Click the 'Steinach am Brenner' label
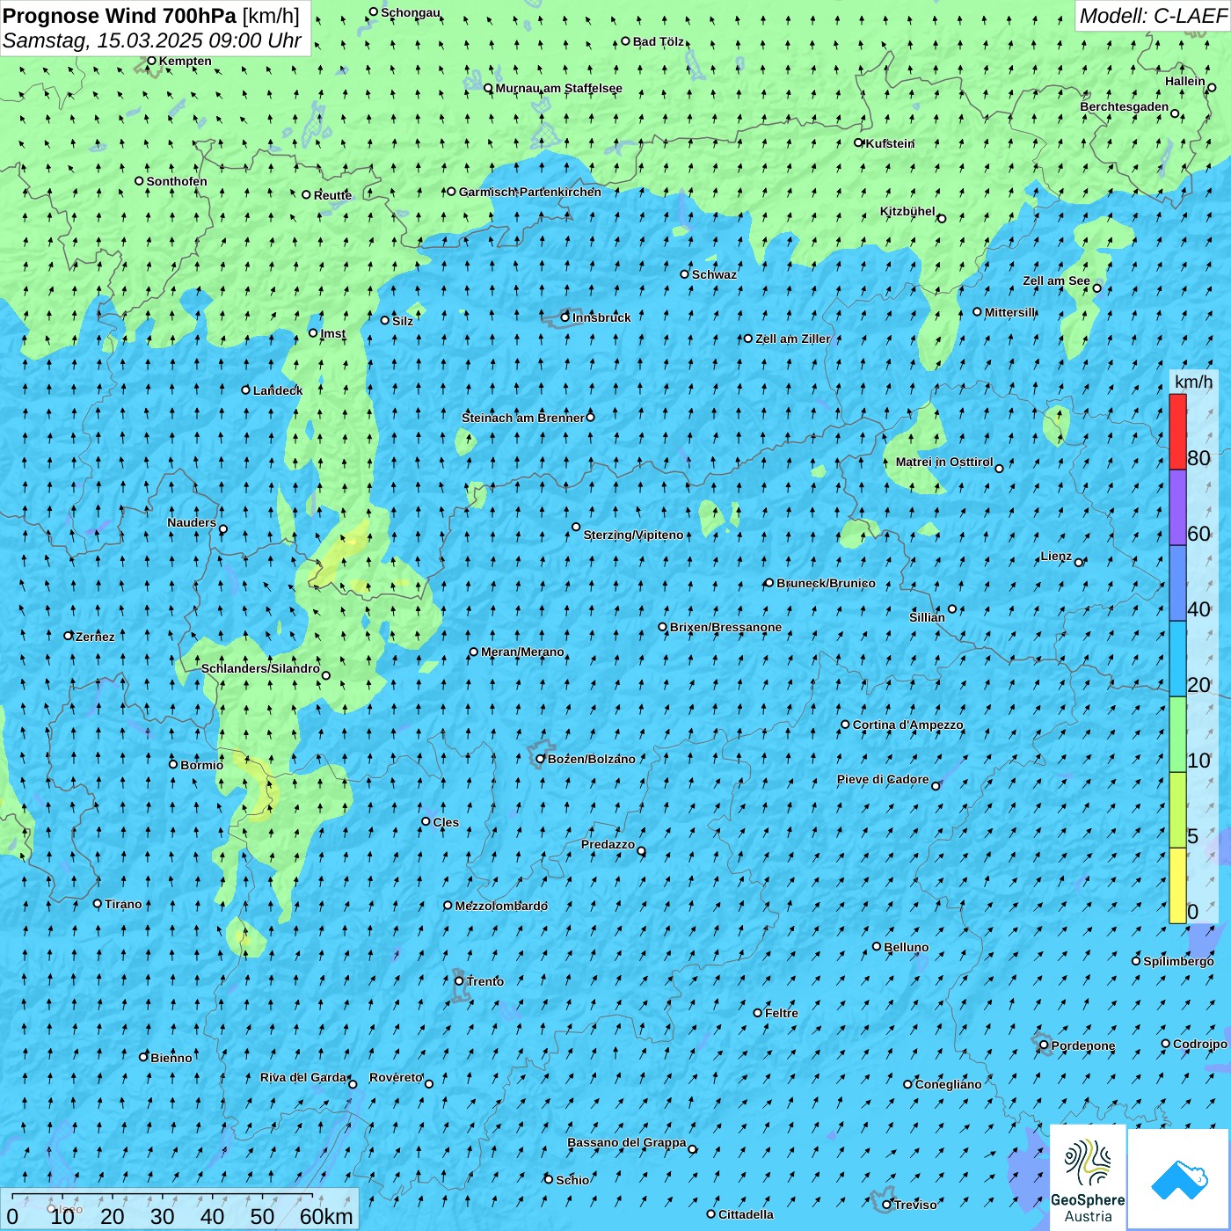Image resolution: width=1231 pixels, height=1231 pixels. tap(523, 418)
